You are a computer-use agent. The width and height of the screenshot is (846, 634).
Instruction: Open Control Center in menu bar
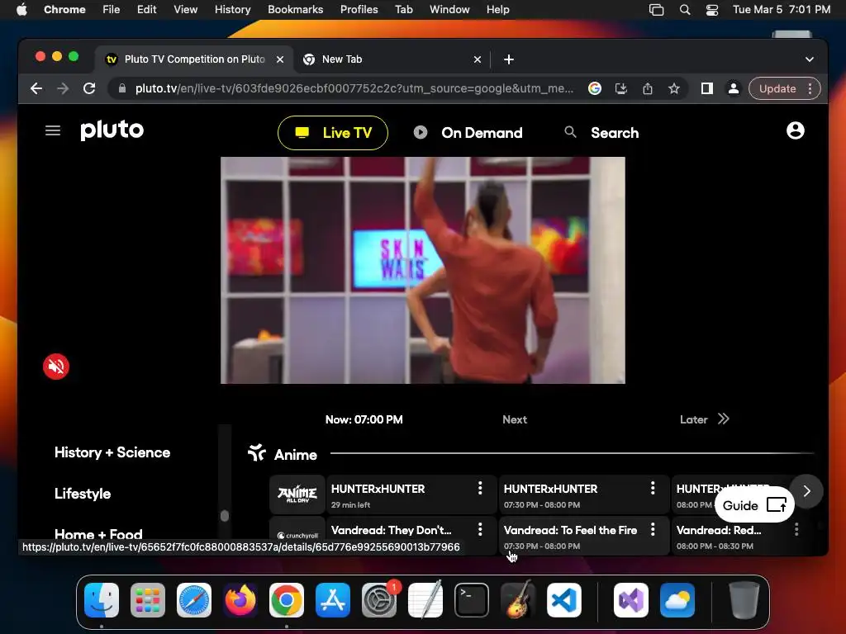click(711, 9)
